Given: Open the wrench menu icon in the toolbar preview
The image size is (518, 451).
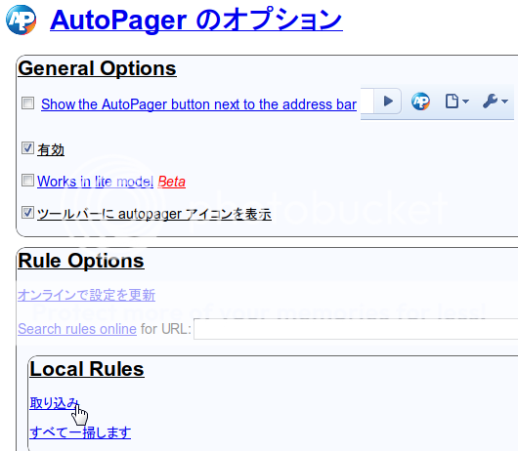Looking at the screenshot, I should (x=495, y=101).
